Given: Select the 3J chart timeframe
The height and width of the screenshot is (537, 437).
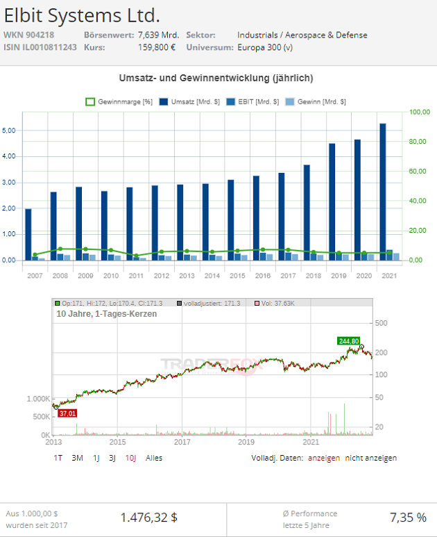Looking at the screenshot, I should [x=112, y=458].
